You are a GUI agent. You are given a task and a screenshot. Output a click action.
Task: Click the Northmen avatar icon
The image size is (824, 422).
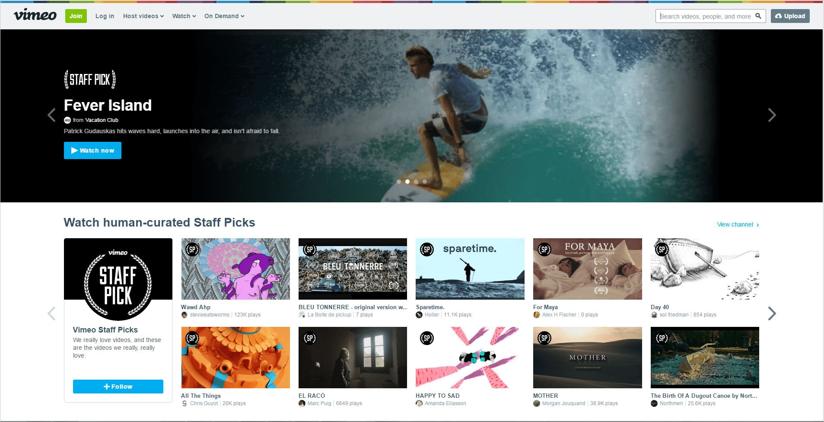pyautogui.click(x=654, y=403)
